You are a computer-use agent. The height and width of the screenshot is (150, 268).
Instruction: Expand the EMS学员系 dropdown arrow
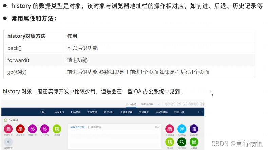158,104
